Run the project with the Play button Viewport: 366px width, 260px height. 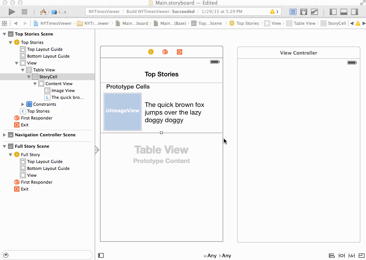point(11,12)
